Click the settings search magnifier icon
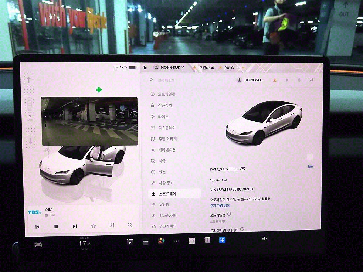Screen dimensions: 363x272 pyautogui.click(x=151, y=80)
